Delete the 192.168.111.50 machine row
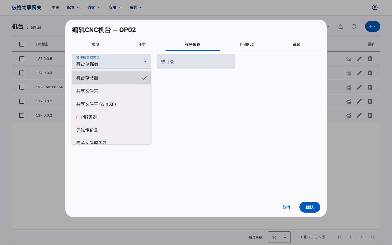The image size is (392, 245). click(x=370, y=87)
